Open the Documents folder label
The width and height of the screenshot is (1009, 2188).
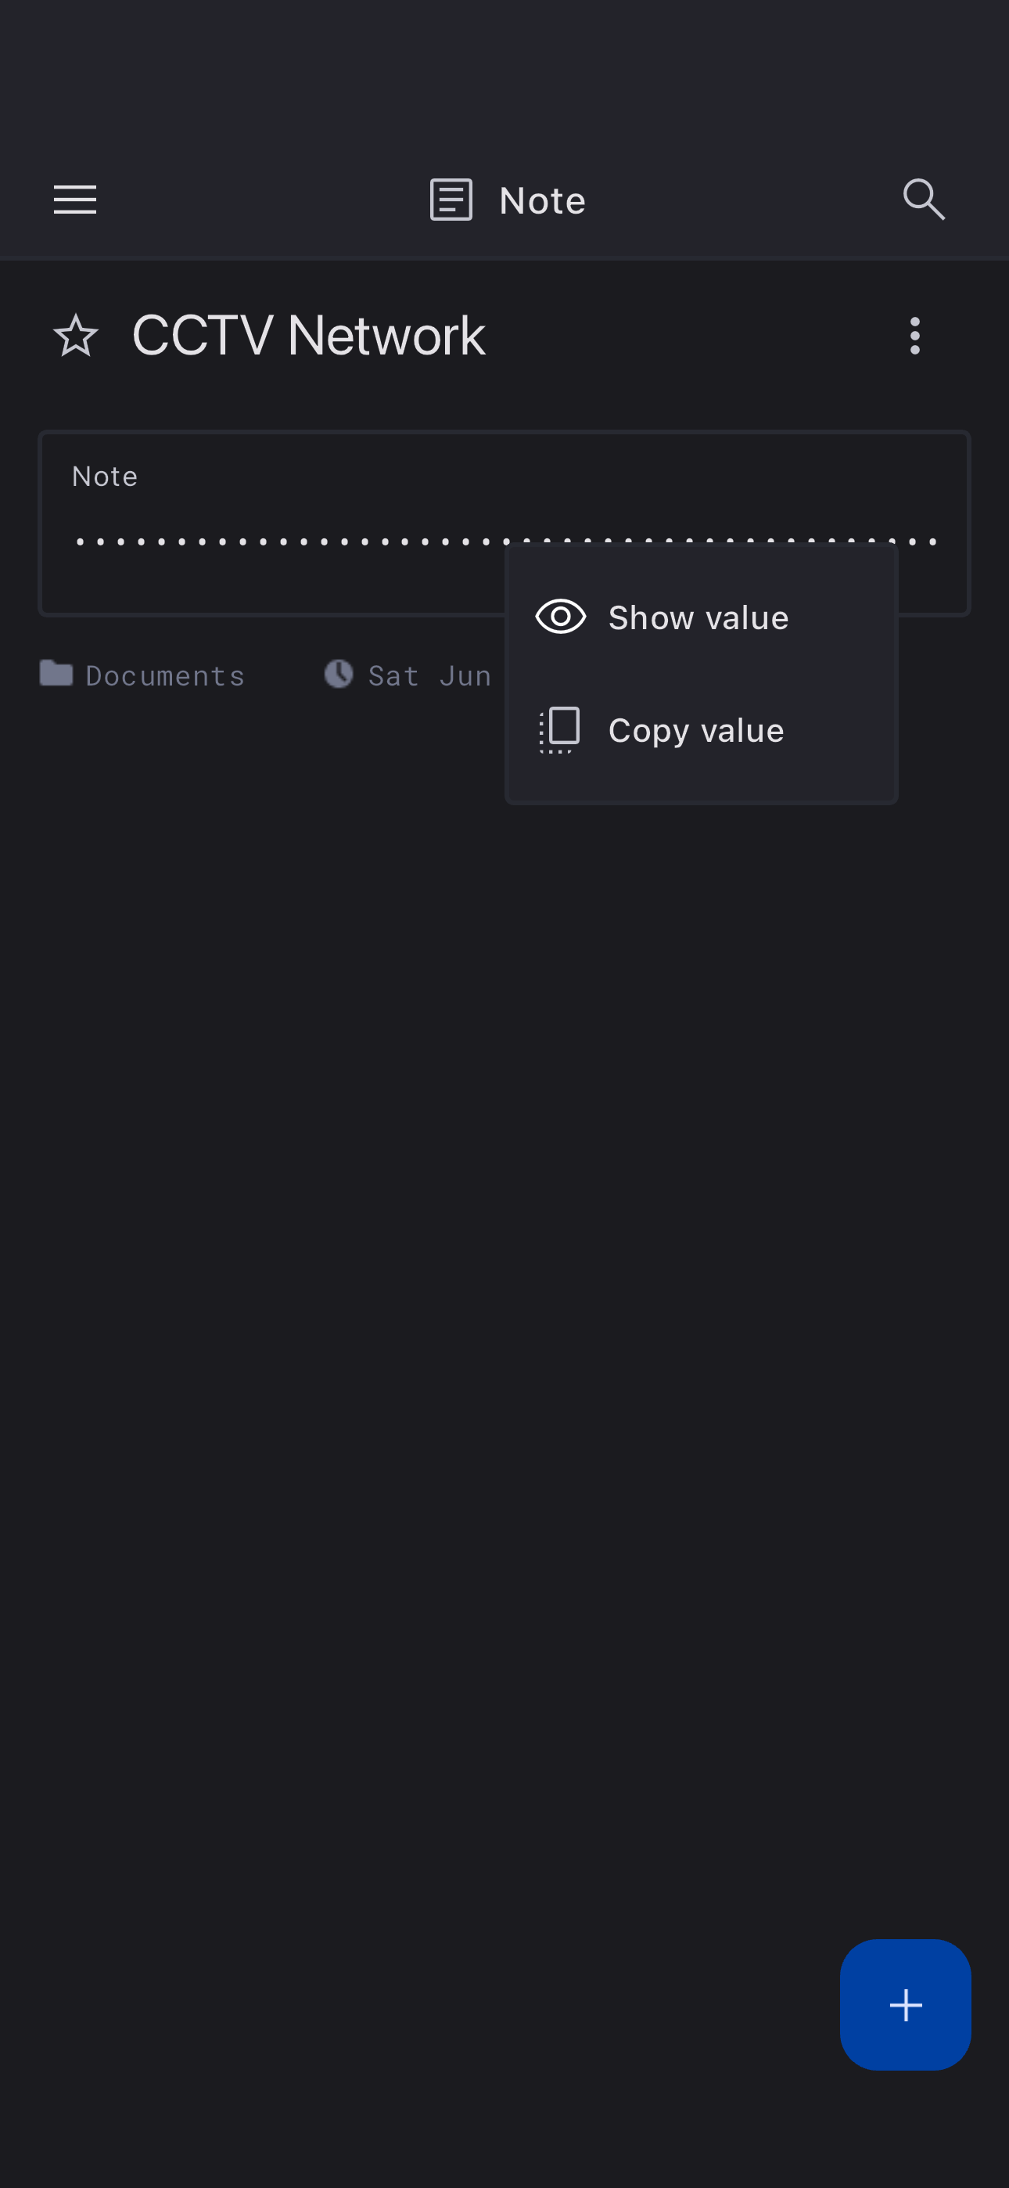[x=166, y=676]
